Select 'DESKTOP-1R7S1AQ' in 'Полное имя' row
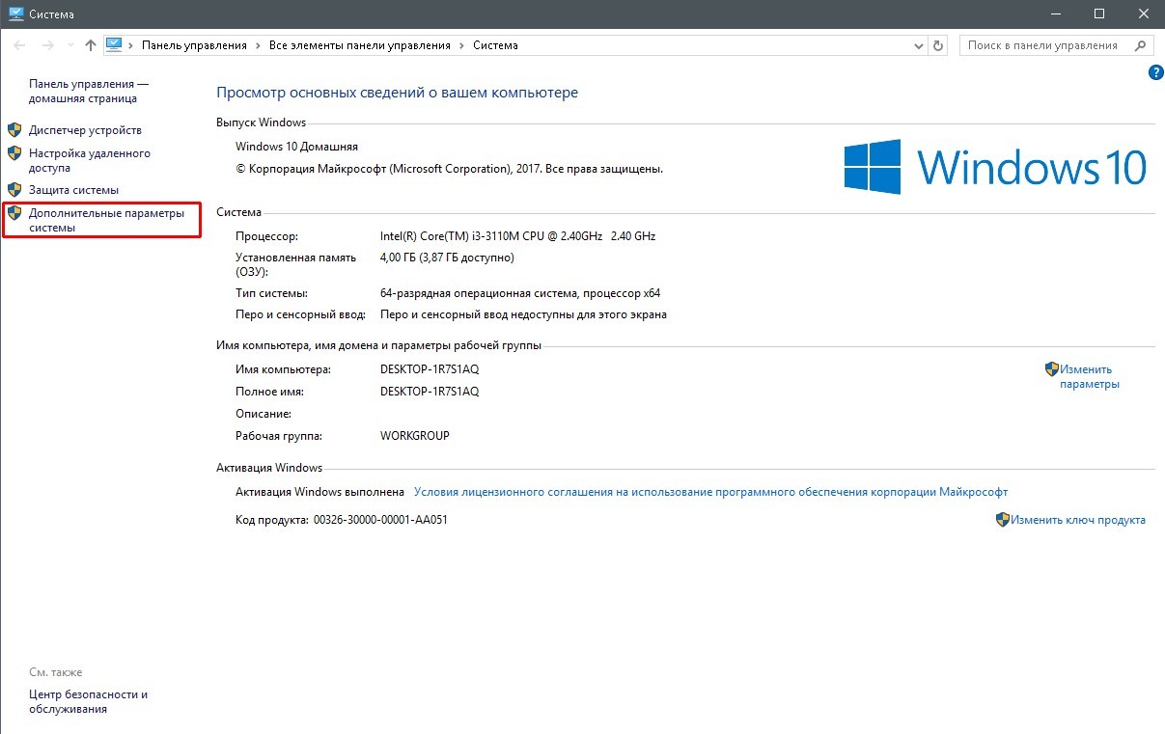 430,392
